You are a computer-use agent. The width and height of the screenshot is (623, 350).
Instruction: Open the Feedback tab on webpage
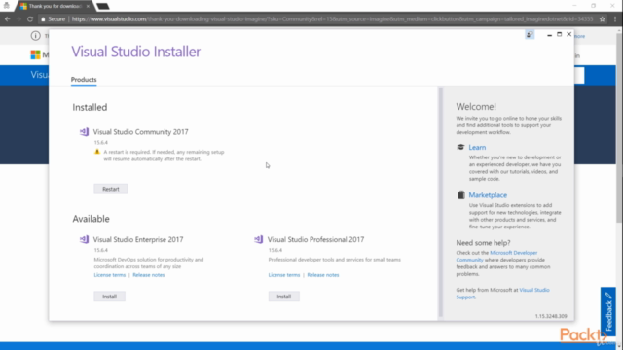(x=607, y=311)
